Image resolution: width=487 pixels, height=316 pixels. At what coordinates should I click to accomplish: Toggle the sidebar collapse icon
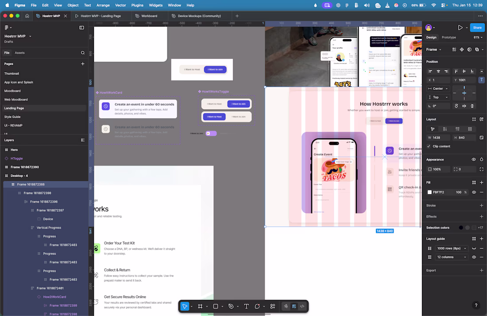pos(82,27)
